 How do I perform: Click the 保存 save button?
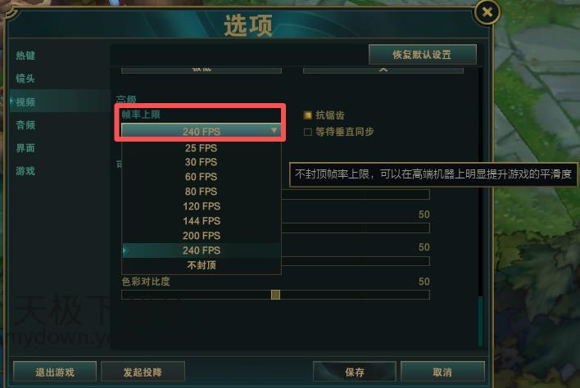[355, 372]
